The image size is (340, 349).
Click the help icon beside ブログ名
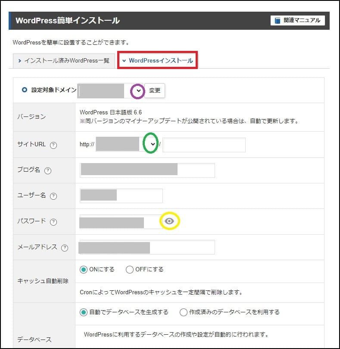[x=48, y=170]
